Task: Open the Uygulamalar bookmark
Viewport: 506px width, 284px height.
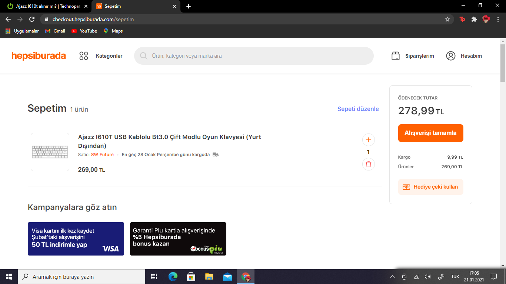Action: [22, 31]
